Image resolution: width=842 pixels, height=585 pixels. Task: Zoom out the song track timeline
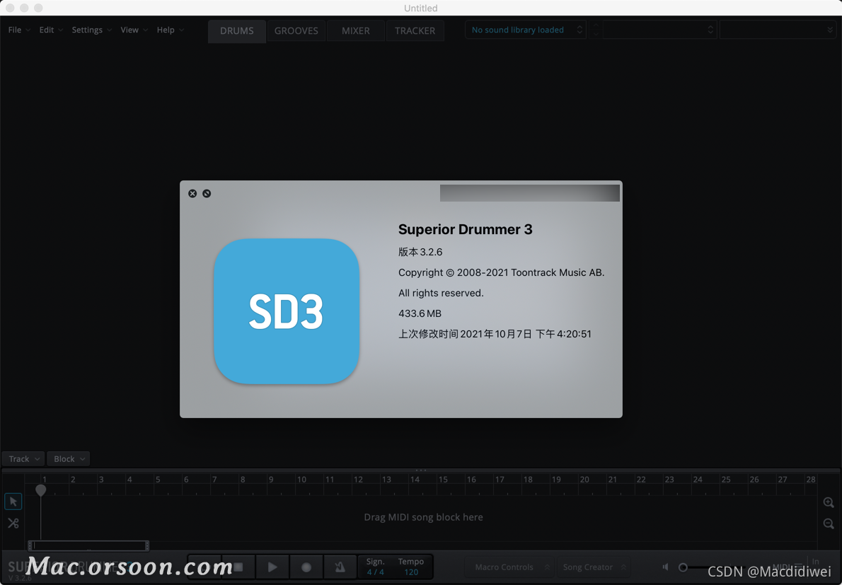tap(829, 523)
